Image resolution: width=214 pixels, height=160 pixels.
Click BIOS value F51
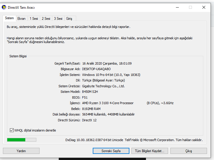[85, 97]
